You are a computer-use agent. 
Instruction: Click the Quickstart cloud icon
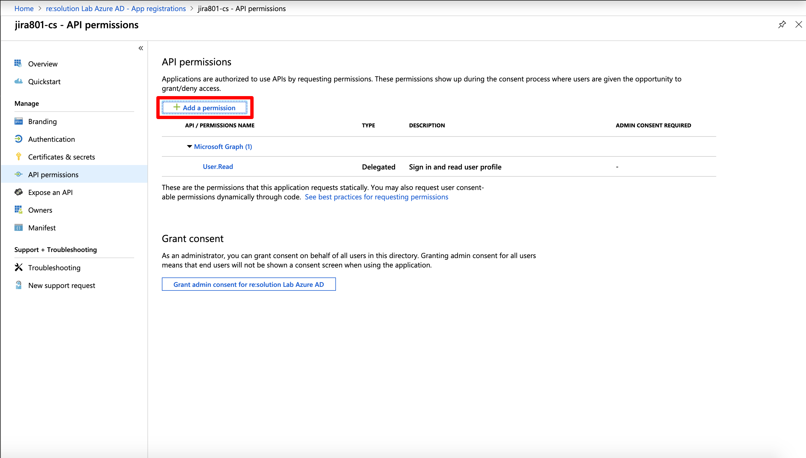pos(18,81)
